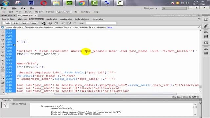Toggle Live view

[x=34, y=23]
